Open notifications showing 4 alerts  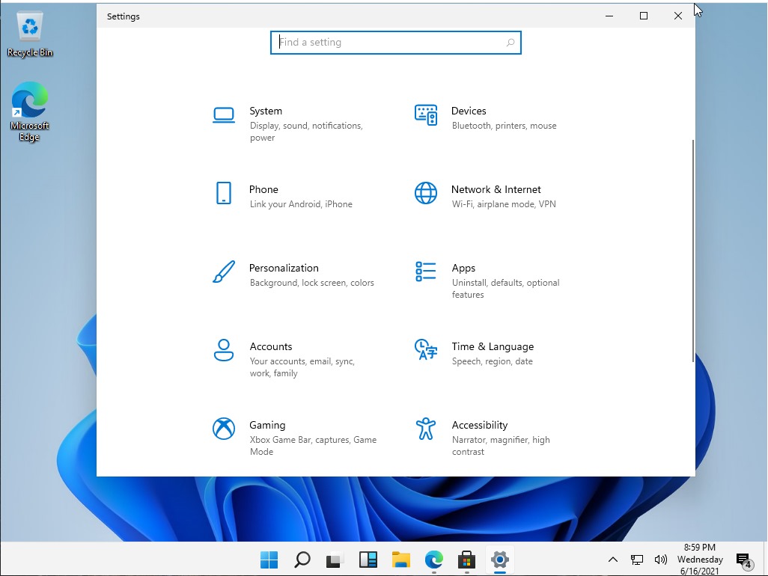743,559
